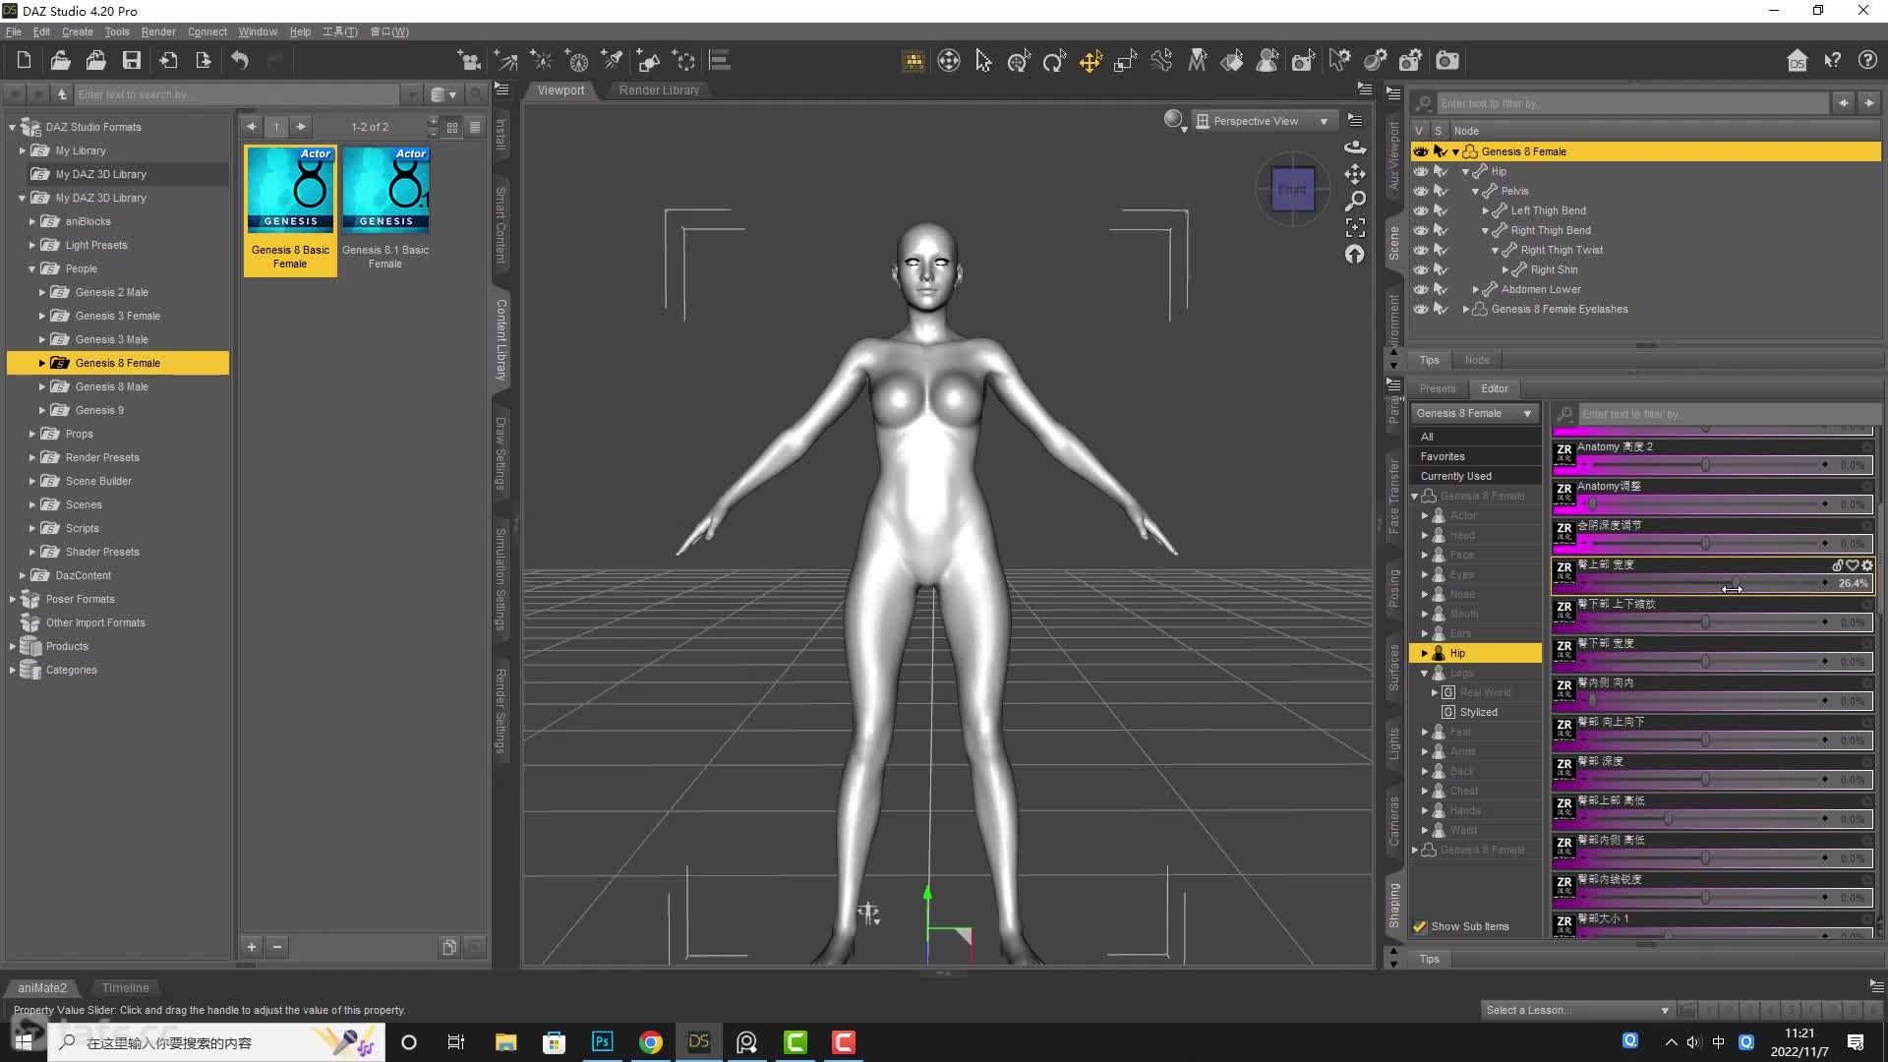Viewport: 1888px width, 1062px height.
Task: Open the Render menu
Action: (x=158, y=31)
